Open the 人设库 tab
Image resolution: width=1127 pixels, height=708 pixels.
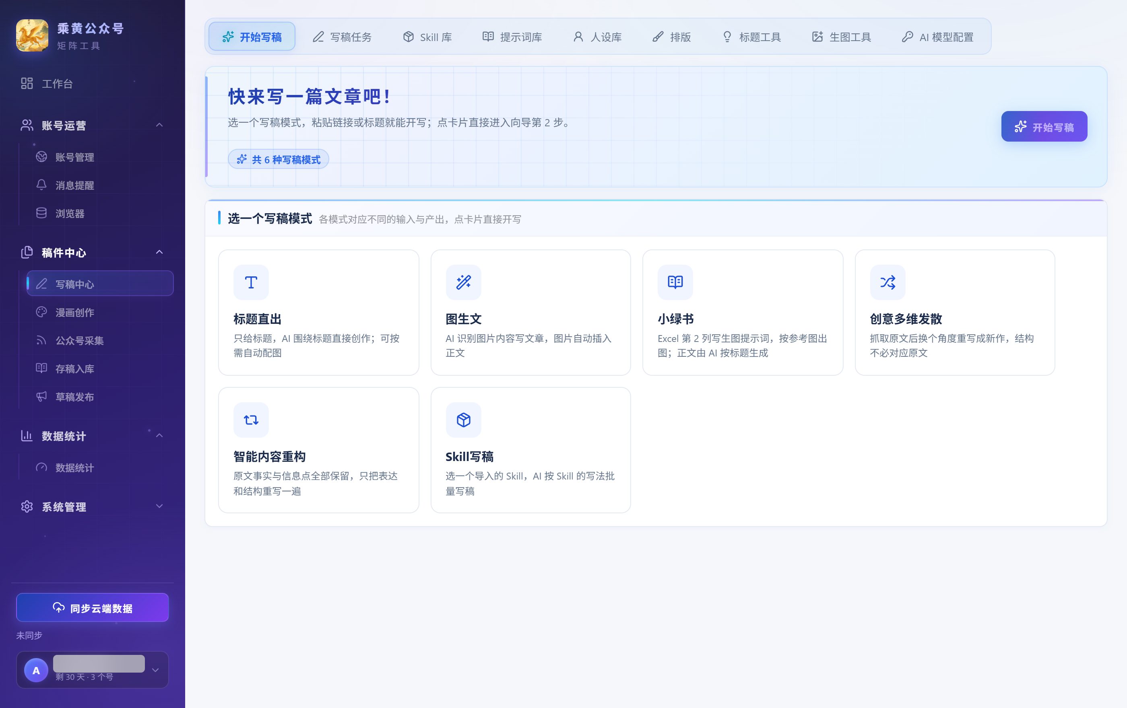597,37
